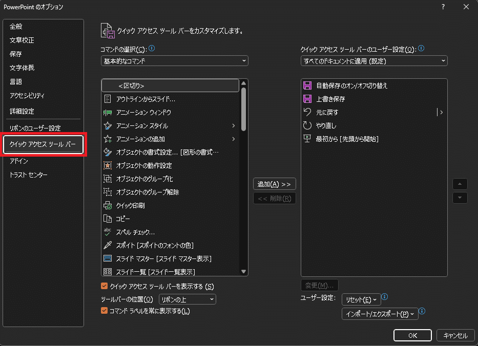Toggle クイック アクセス ツール バーを表示する checkbox
478x346 pixels.
tap(104, 286)
